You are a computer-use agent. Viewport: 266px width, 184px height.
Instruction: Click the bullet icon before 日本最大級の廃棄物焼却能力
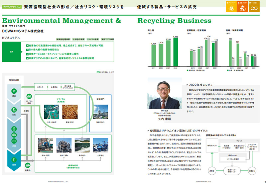(27, 50)
